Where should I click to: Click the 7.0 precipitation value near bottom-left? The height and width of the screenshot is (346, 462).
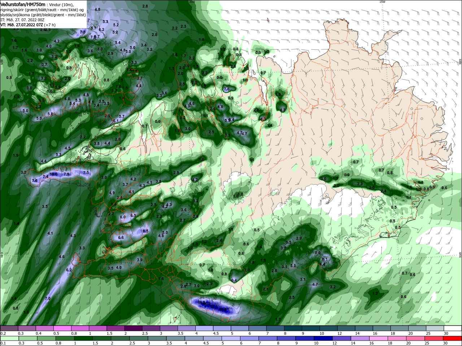pos(48,299)
